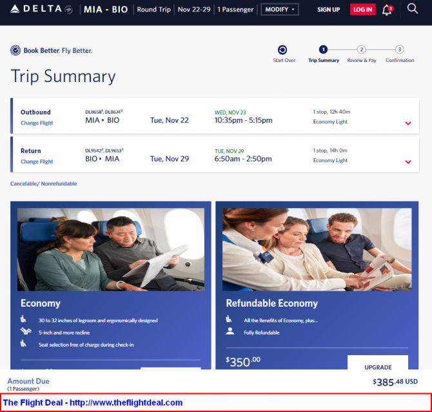Click MIA - BIO route text in header
The height and width of the screenshot is (412, 432).
[106, 10]
